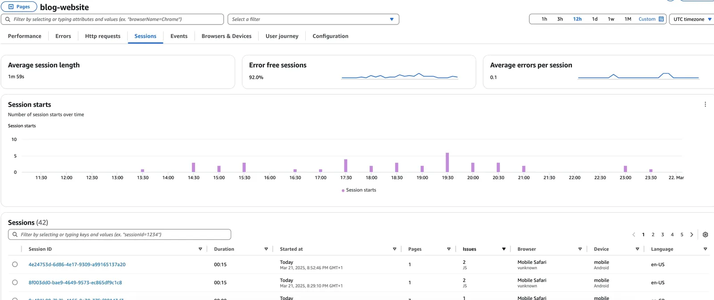
Task: Open the sessions table settings gear
Action: click(x=705, y=234)
